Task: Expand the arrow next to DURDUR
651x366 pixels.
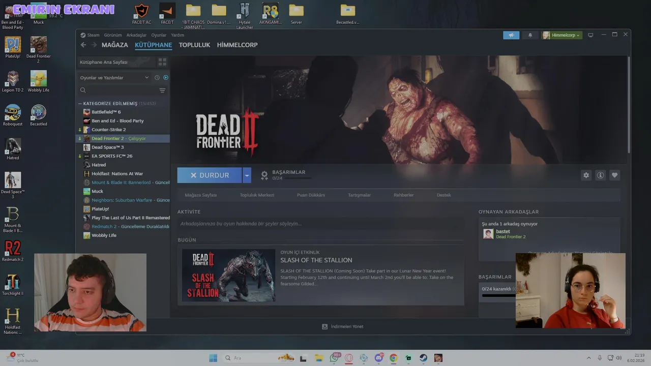Action: point(247,175)
